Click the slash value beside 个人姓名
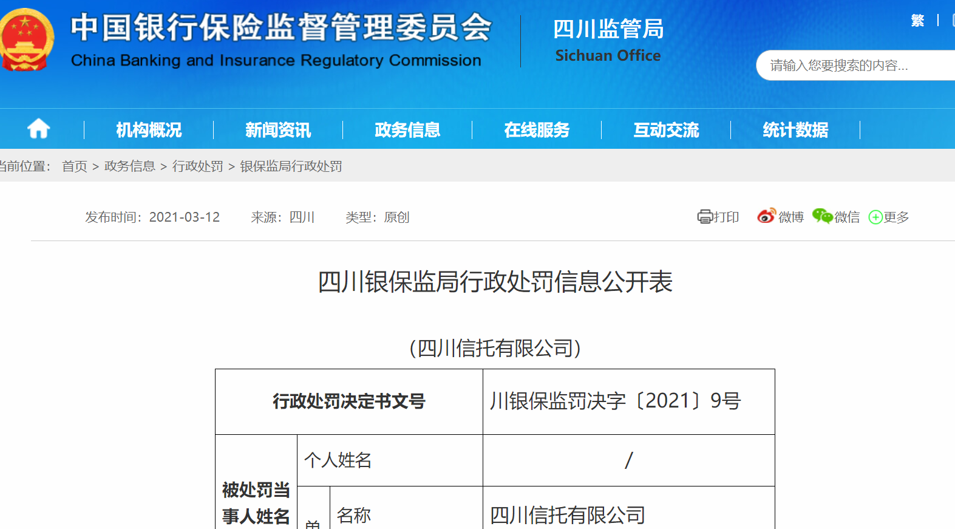The image size is (955, 529). coord(629,460)
